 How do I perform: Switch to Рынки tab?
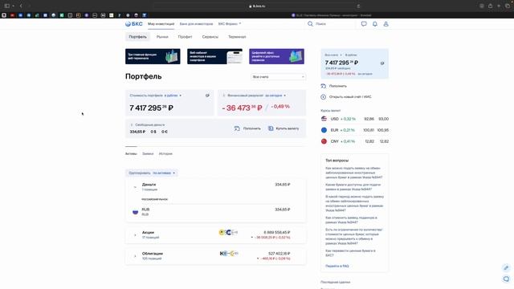pos(162,37)
